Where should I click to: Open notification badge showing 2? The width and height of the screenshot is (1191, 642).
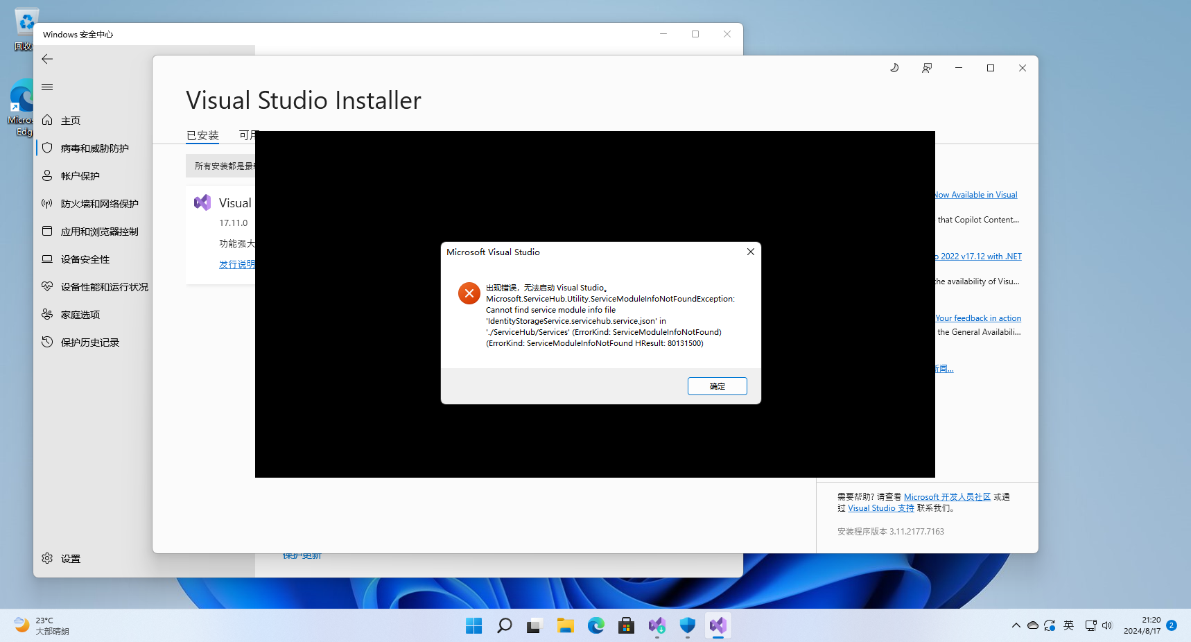tap(1172, 625)
